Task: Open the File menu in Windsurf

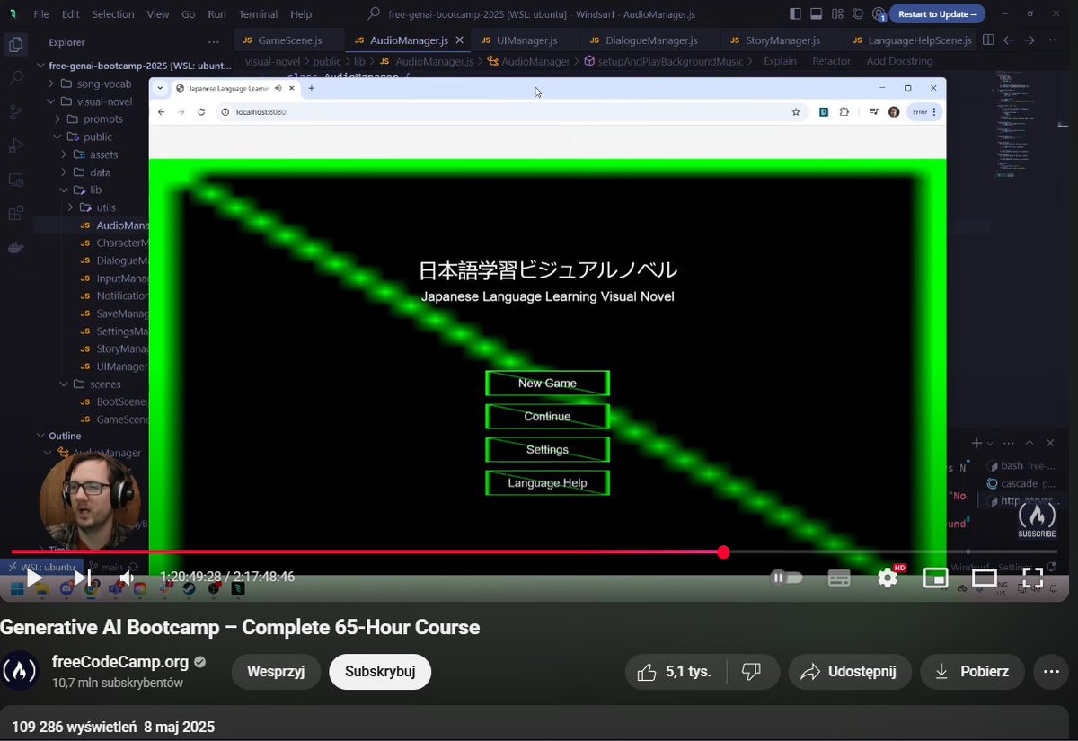Action: coord(41,14)
